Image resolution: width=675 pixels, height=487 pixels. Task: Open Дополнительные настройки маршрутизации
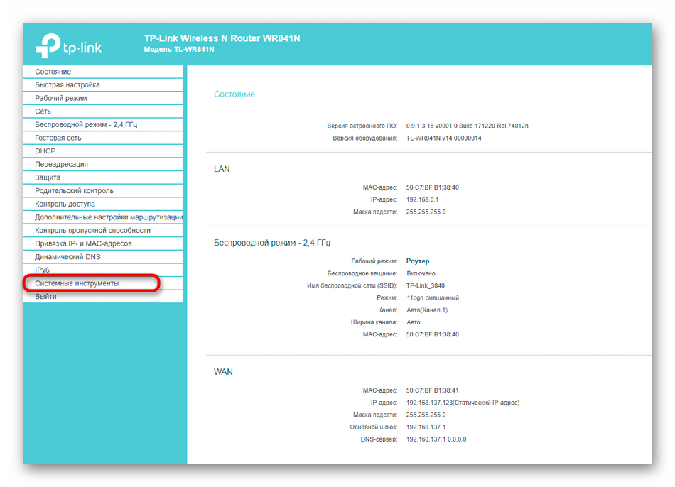(107, 217)
